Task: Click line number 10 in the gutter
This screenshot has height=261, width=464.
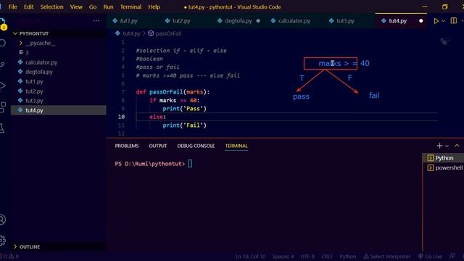Action: [121, 117]
